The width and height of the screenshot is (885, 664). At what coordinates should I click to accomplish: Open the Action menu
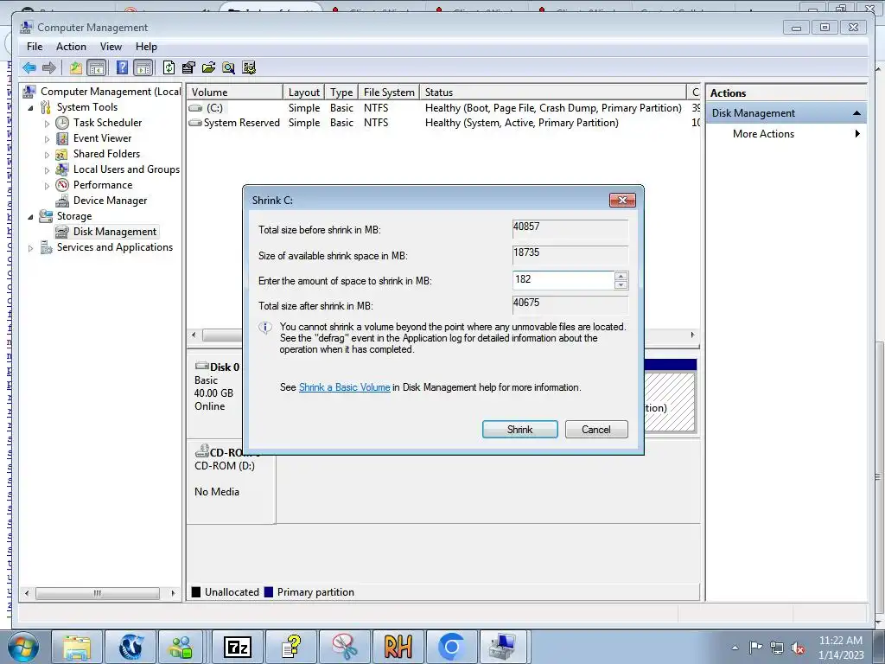tap(71, 47)
